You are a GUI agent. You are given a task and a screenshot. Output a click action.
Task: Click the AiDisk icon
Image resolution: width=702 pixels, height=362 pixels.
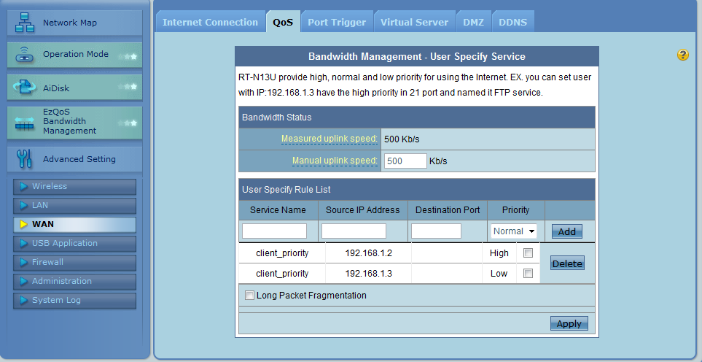point(24,88)
